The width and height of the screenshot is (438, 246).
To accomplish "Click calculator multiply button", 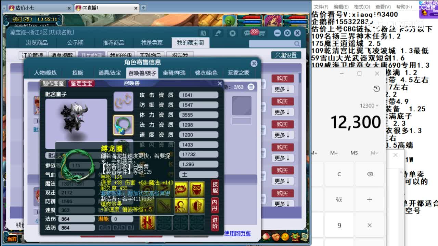I will coord(370,225).
